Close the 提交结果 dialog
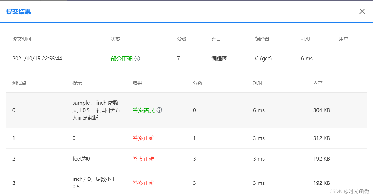This screenshot has height=196, width=373. pyautogui.click(x=362, y=11)
